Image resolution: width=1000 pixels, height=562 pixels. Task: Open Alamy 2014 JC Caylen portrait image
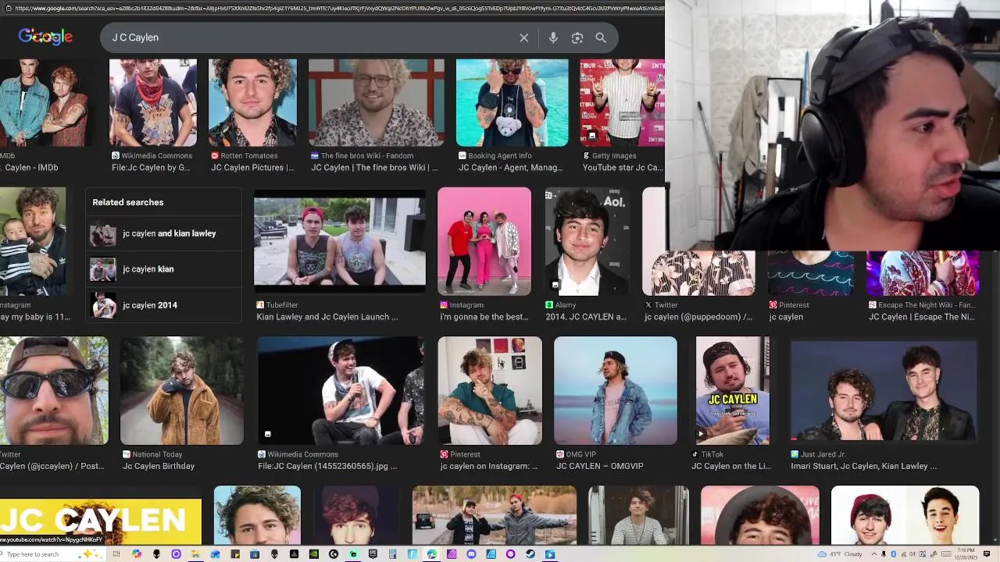tap(587, 241)
